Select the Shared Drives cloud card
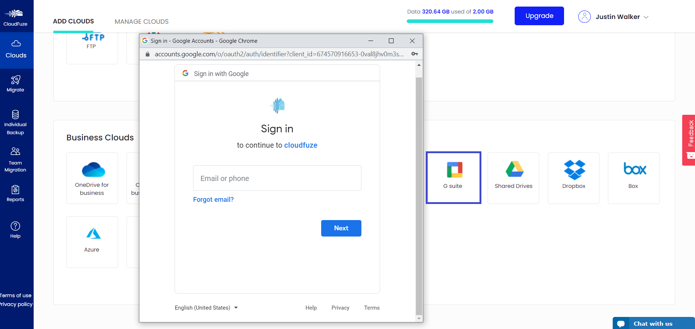 [514, 178]
